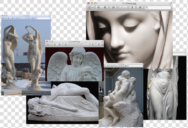Screen dimensions: 188x128
Task: Zoom out in the Loathe.jpg window
Action: (55, 45)
